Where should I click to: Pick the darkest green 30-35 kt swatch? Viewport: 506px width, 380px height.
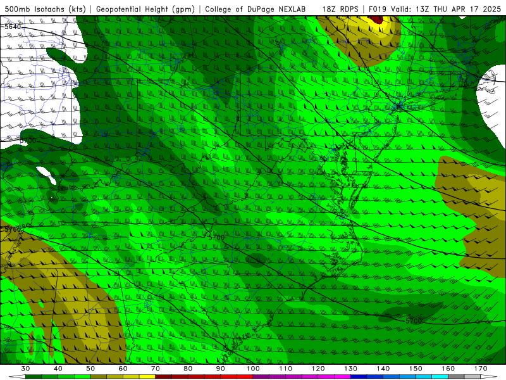click(34, 377)
